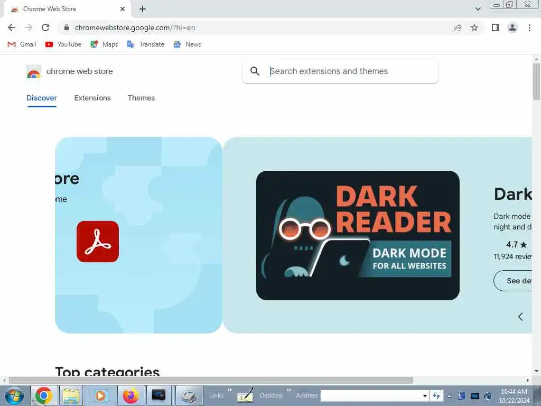Bookmark this tab with the star icon
Viewport: 541px width, 406px height.
point(474,27)
